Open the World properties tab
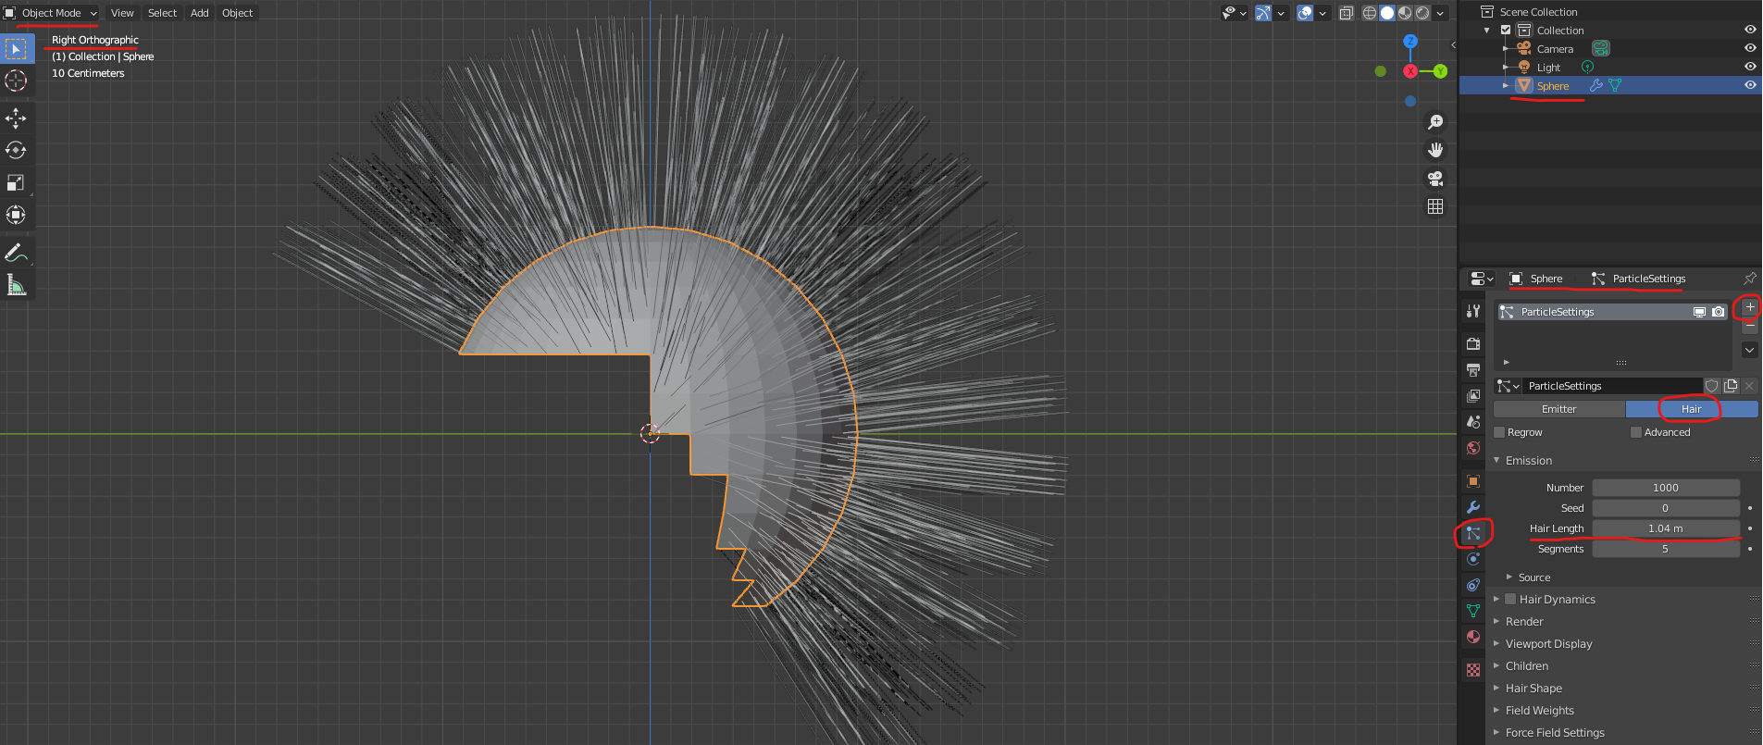1763x745 pixels. [1473, 448]
